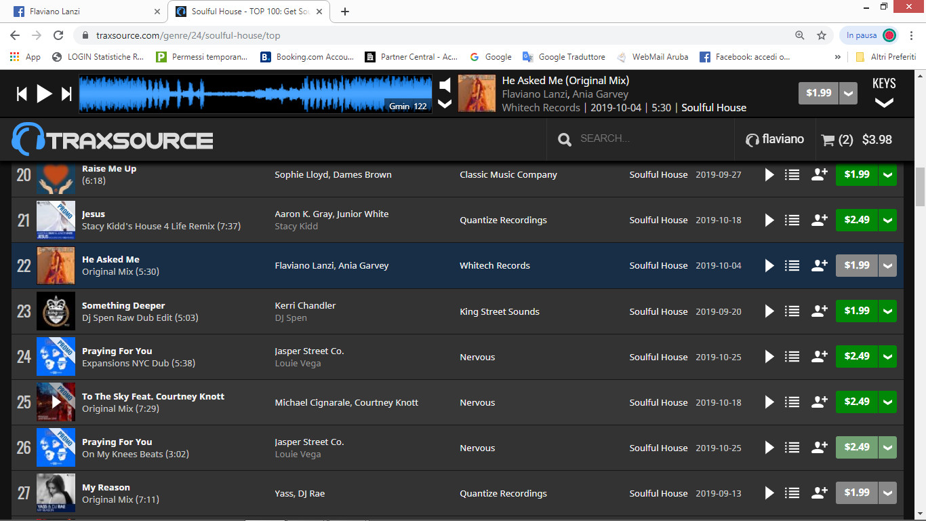Open the Jesus track artwork thumbnail

pos(56,220)
